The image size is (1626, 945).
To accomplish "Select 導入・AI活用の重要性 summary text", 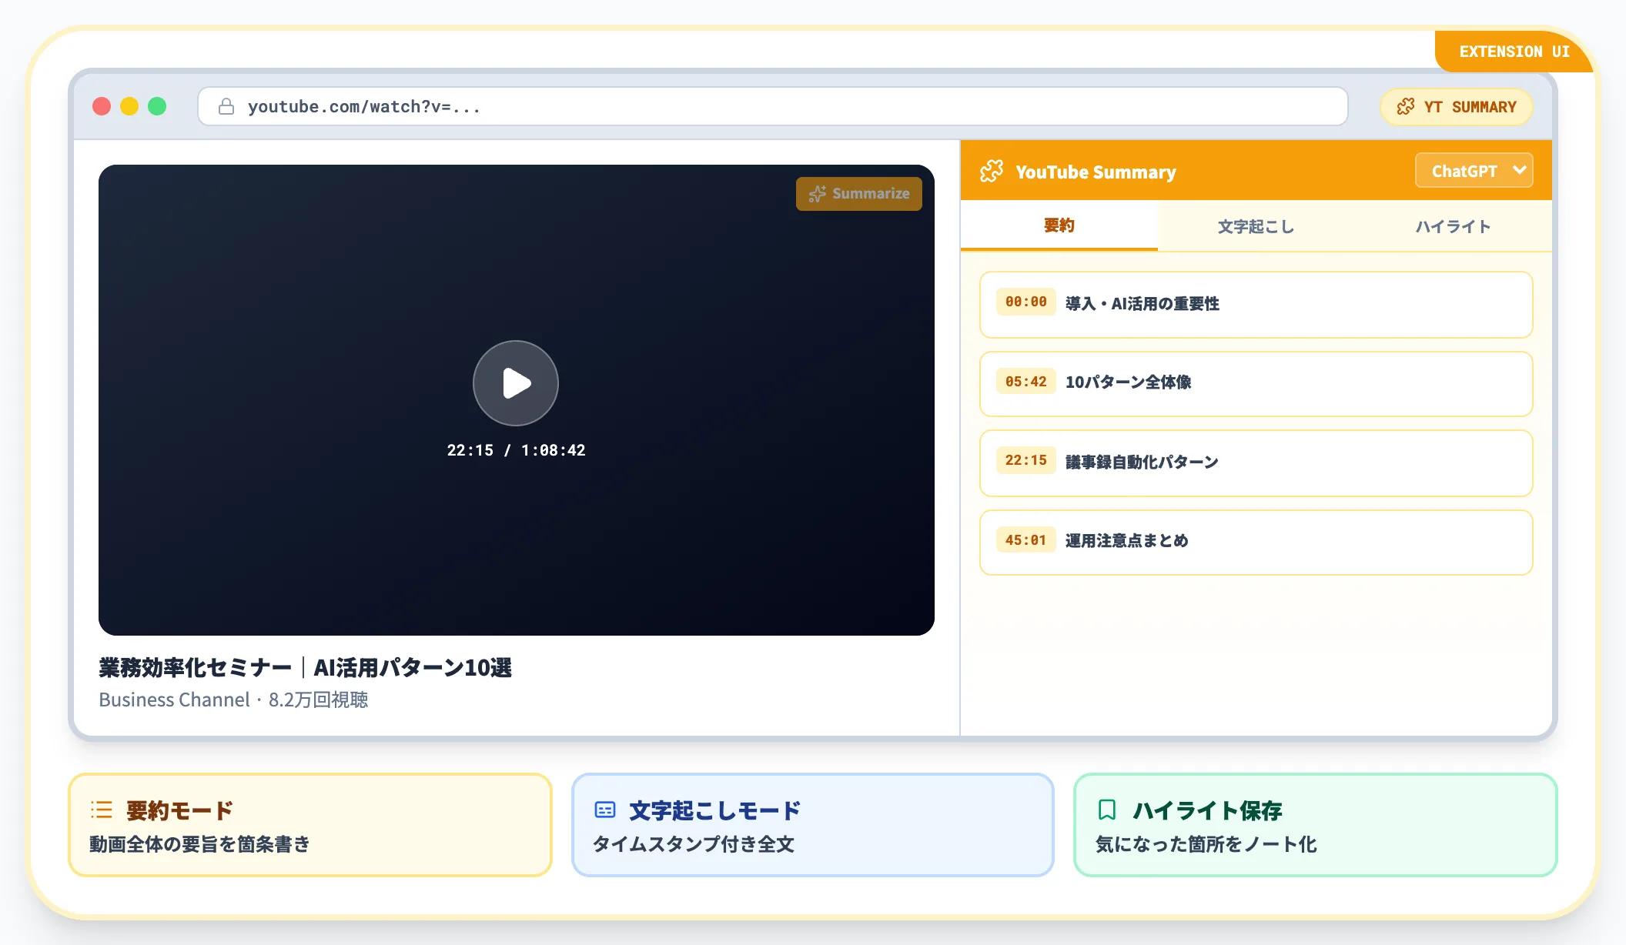I will (x=1142, y=304).
